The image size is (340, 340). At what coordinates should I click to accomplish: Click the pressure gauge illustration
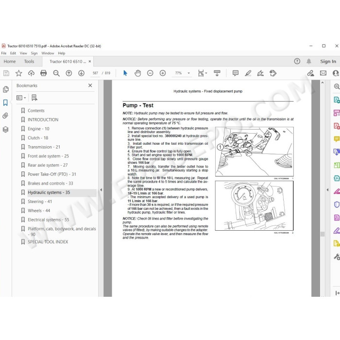(x=255, y=206)
